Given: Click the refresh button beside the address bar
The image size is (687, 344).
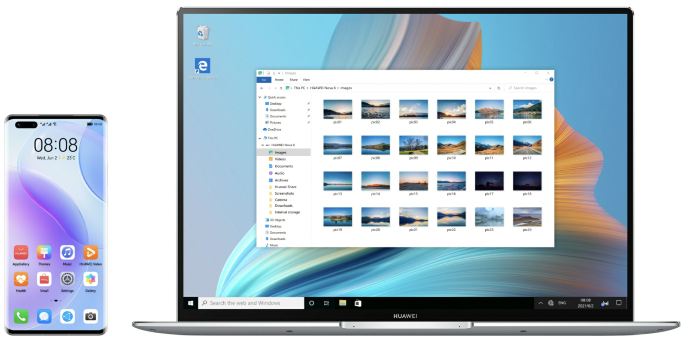Looking at the screenshot, I should pos(499,88).
